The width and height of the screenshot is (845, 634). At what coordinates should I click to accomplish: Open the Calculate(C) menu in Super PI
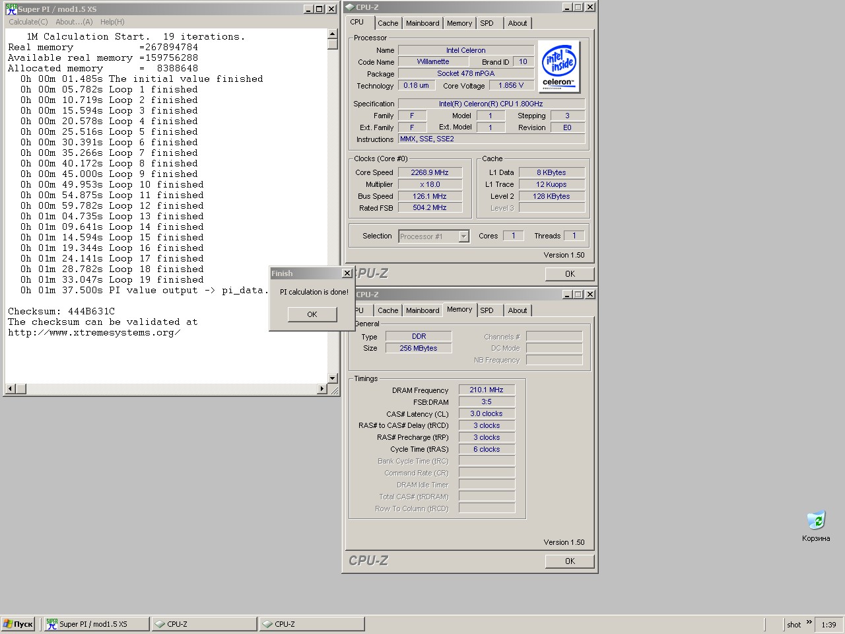click(x=28, y=22)
